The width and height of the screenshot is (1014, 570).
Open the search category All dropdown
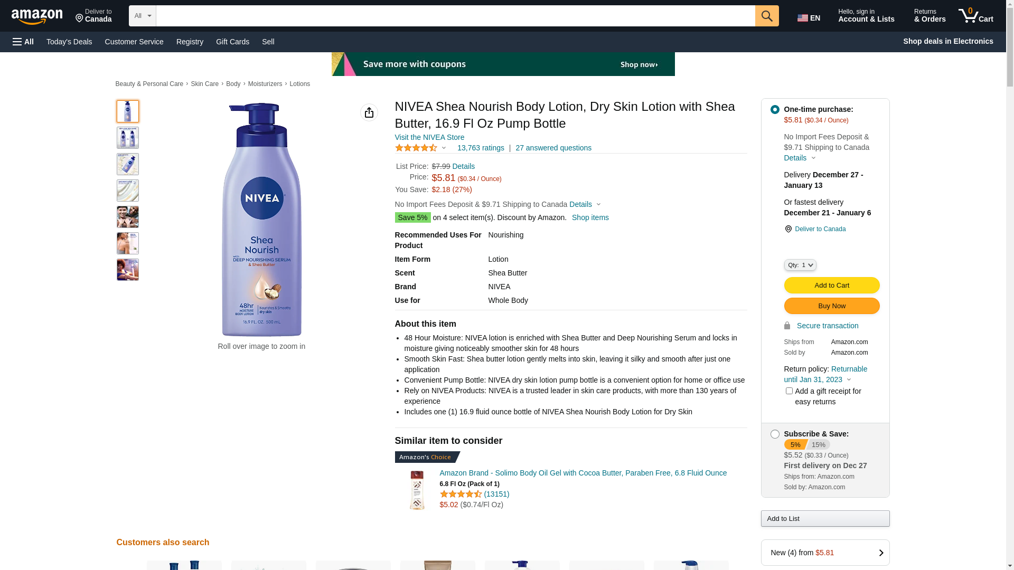[x=142, y=16]
